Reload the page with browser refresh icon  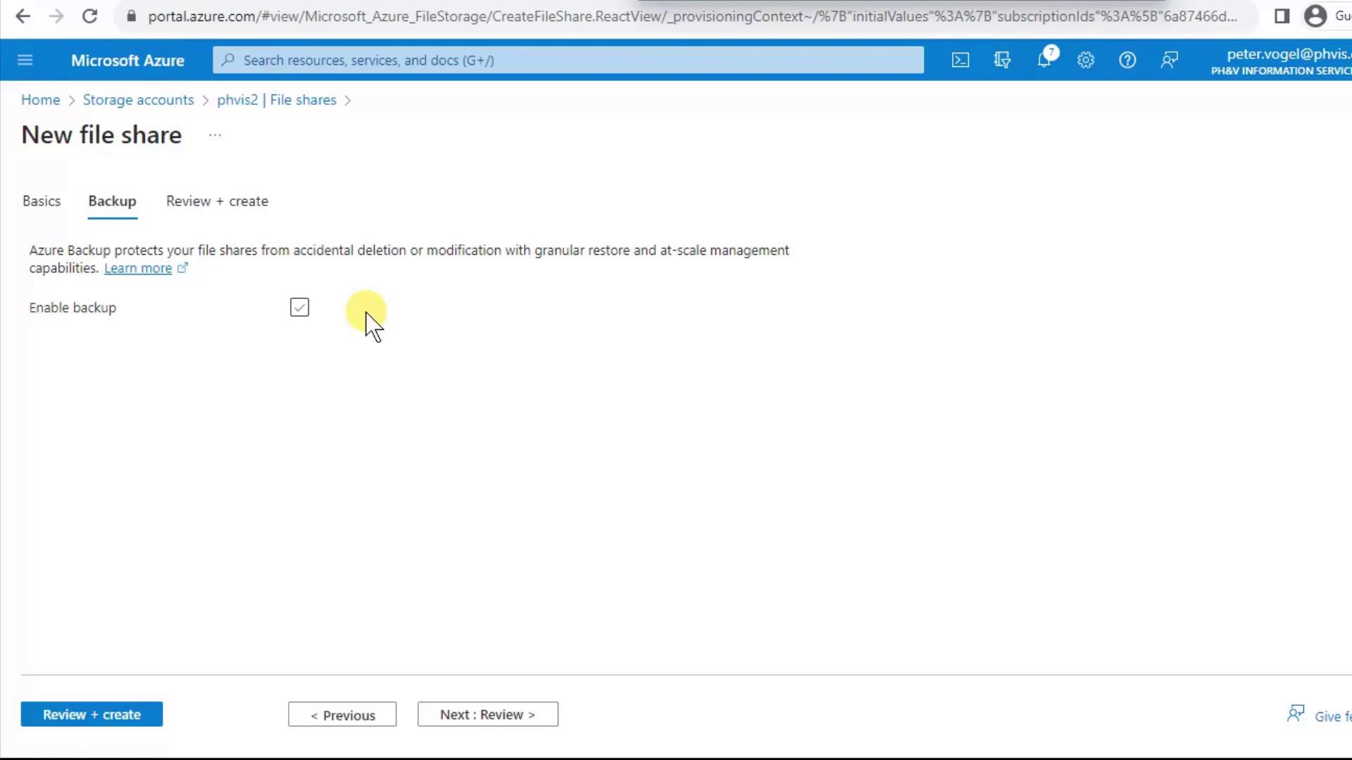tap(89, 16)
